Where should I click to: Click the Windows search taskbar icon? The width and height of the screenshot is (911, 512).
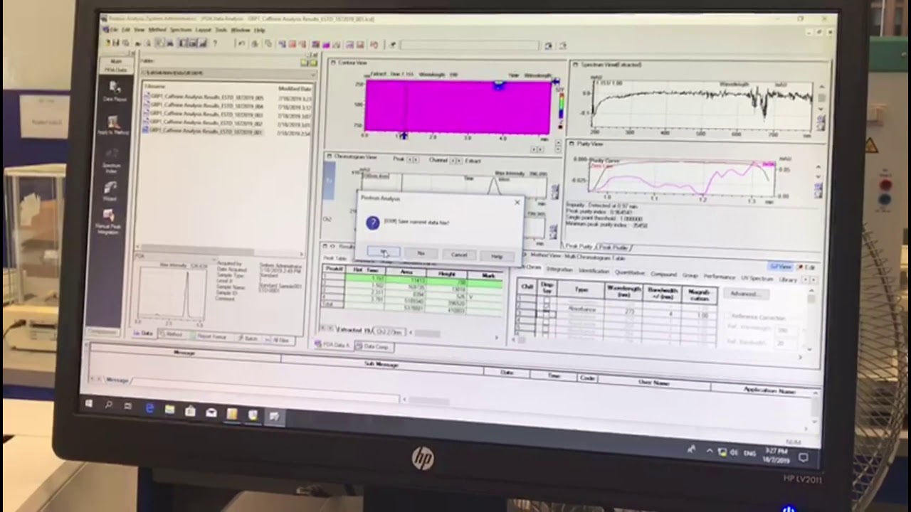click(108, 405)
